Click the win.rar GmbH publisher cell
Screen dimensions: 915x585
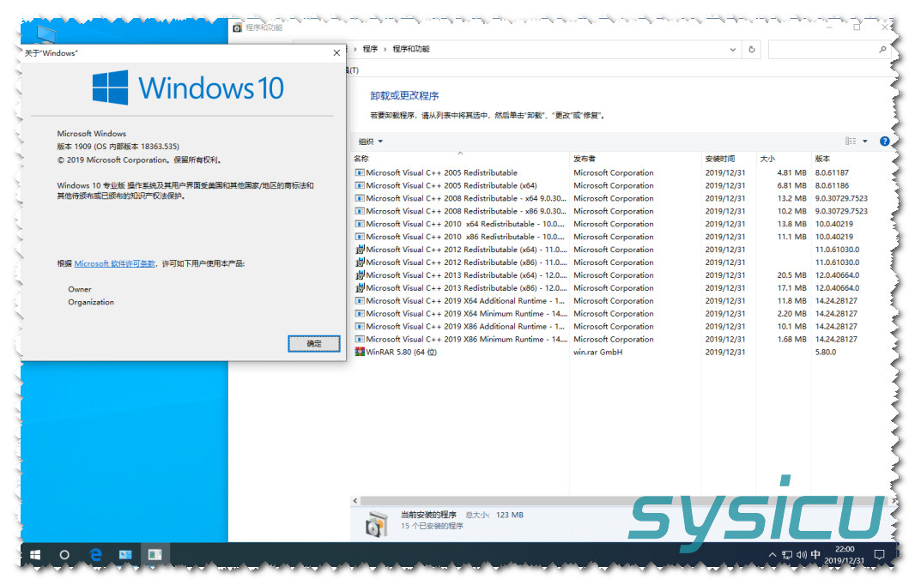597,353
